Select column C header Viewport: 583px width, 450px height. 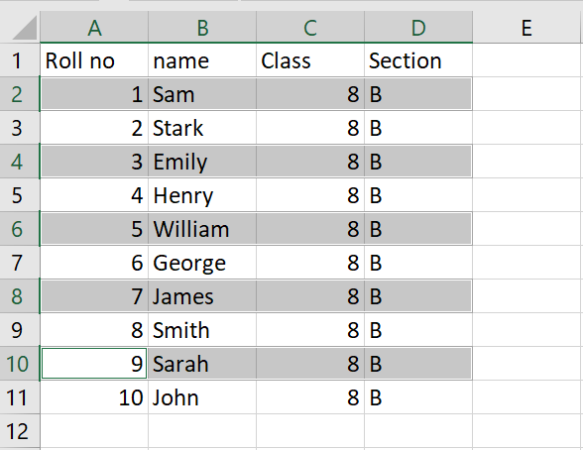310,28
